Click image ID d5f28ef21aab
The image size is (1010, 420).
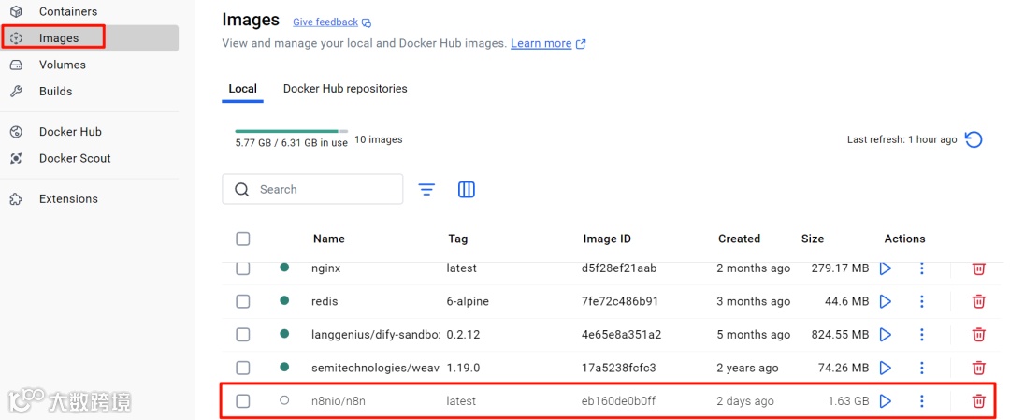(x=619, y=268)
